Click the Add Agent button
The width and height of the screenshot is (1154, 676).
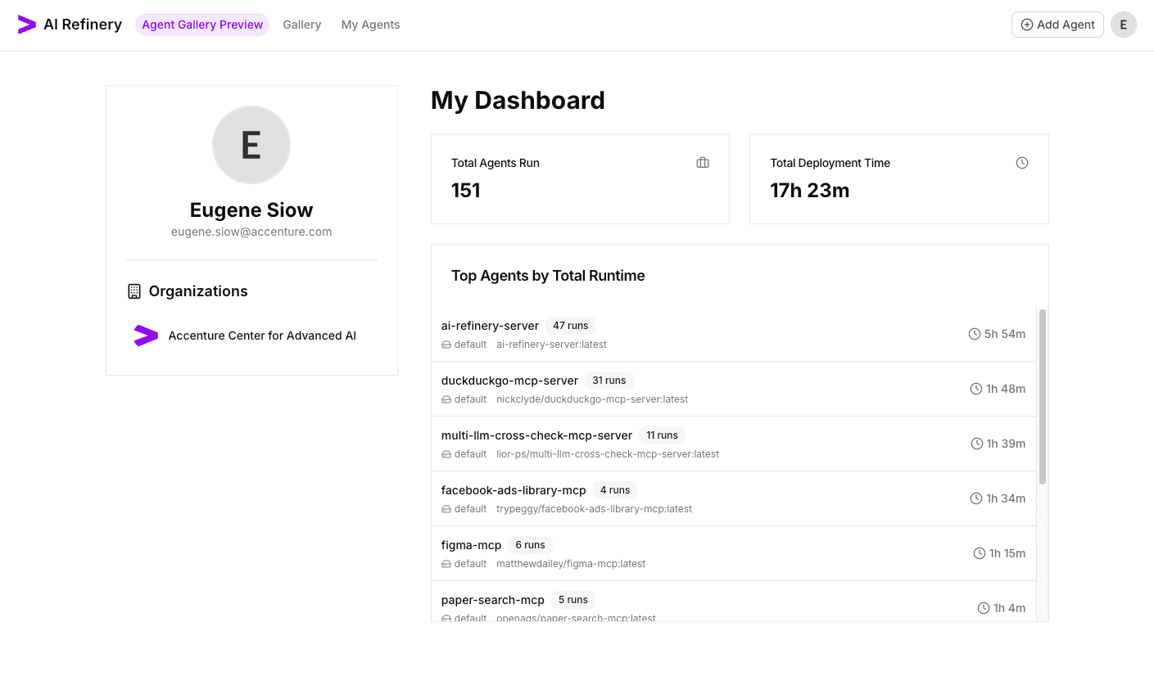coord(1057,25)
